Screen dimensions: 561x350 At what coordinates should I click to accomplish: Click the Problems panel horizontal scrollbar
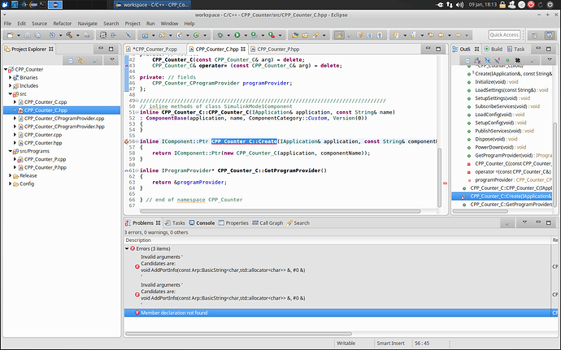[x=238, y=334]
